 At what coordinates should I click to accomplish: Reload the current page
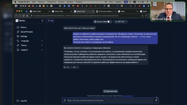[24, 16]
